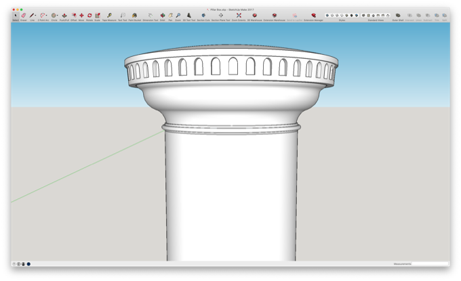Activate the Push/Pull tool

click(64, 16)
